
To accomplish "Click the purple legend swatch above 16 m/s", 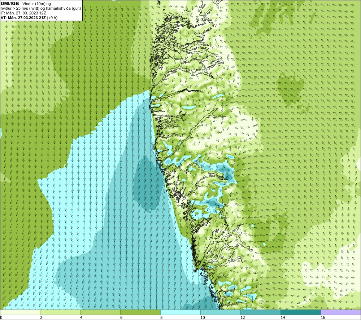I will click(x=341, y=312).
